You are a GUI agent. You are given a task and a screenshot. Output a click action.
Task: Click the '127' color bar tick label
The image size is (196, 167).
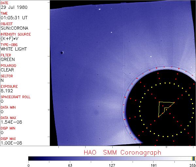coord(112,165)
